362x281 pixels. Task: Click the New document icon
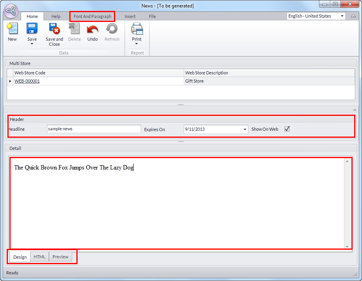pos(12,29)
